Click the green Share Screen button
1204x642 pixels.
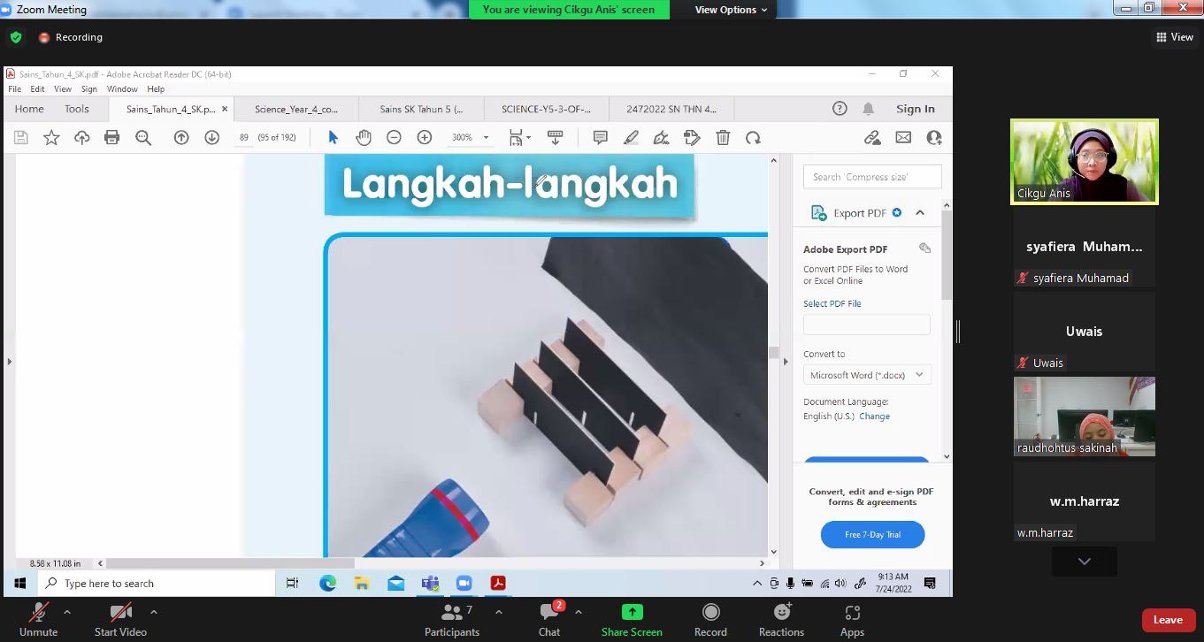click(x=632, y=619)
